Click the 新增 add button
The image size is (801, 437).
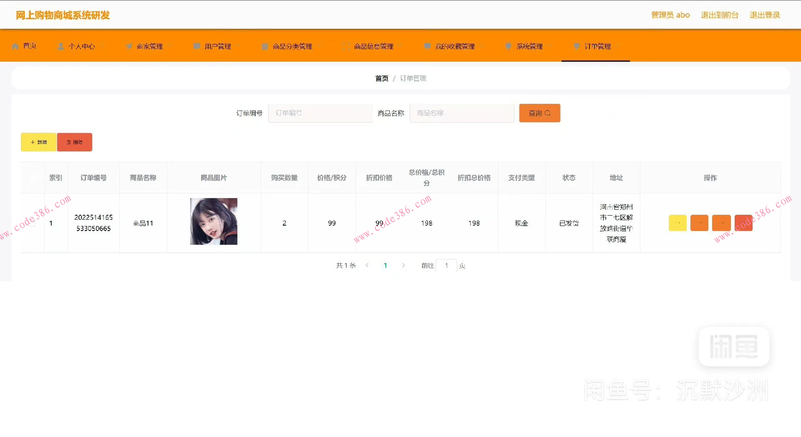tap(38, 142)
